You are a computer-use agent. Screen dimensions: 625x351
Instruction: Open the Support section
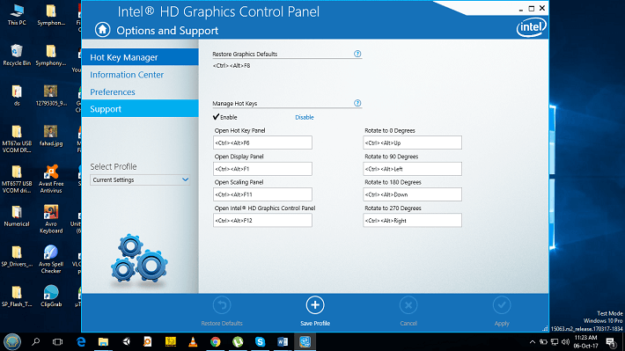pyautogui.click(x=140, y=109)
